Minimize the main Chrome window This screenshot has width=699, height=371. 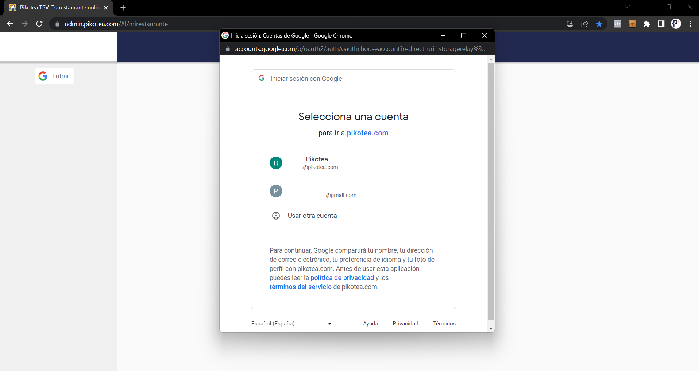(x=648, y=7)
